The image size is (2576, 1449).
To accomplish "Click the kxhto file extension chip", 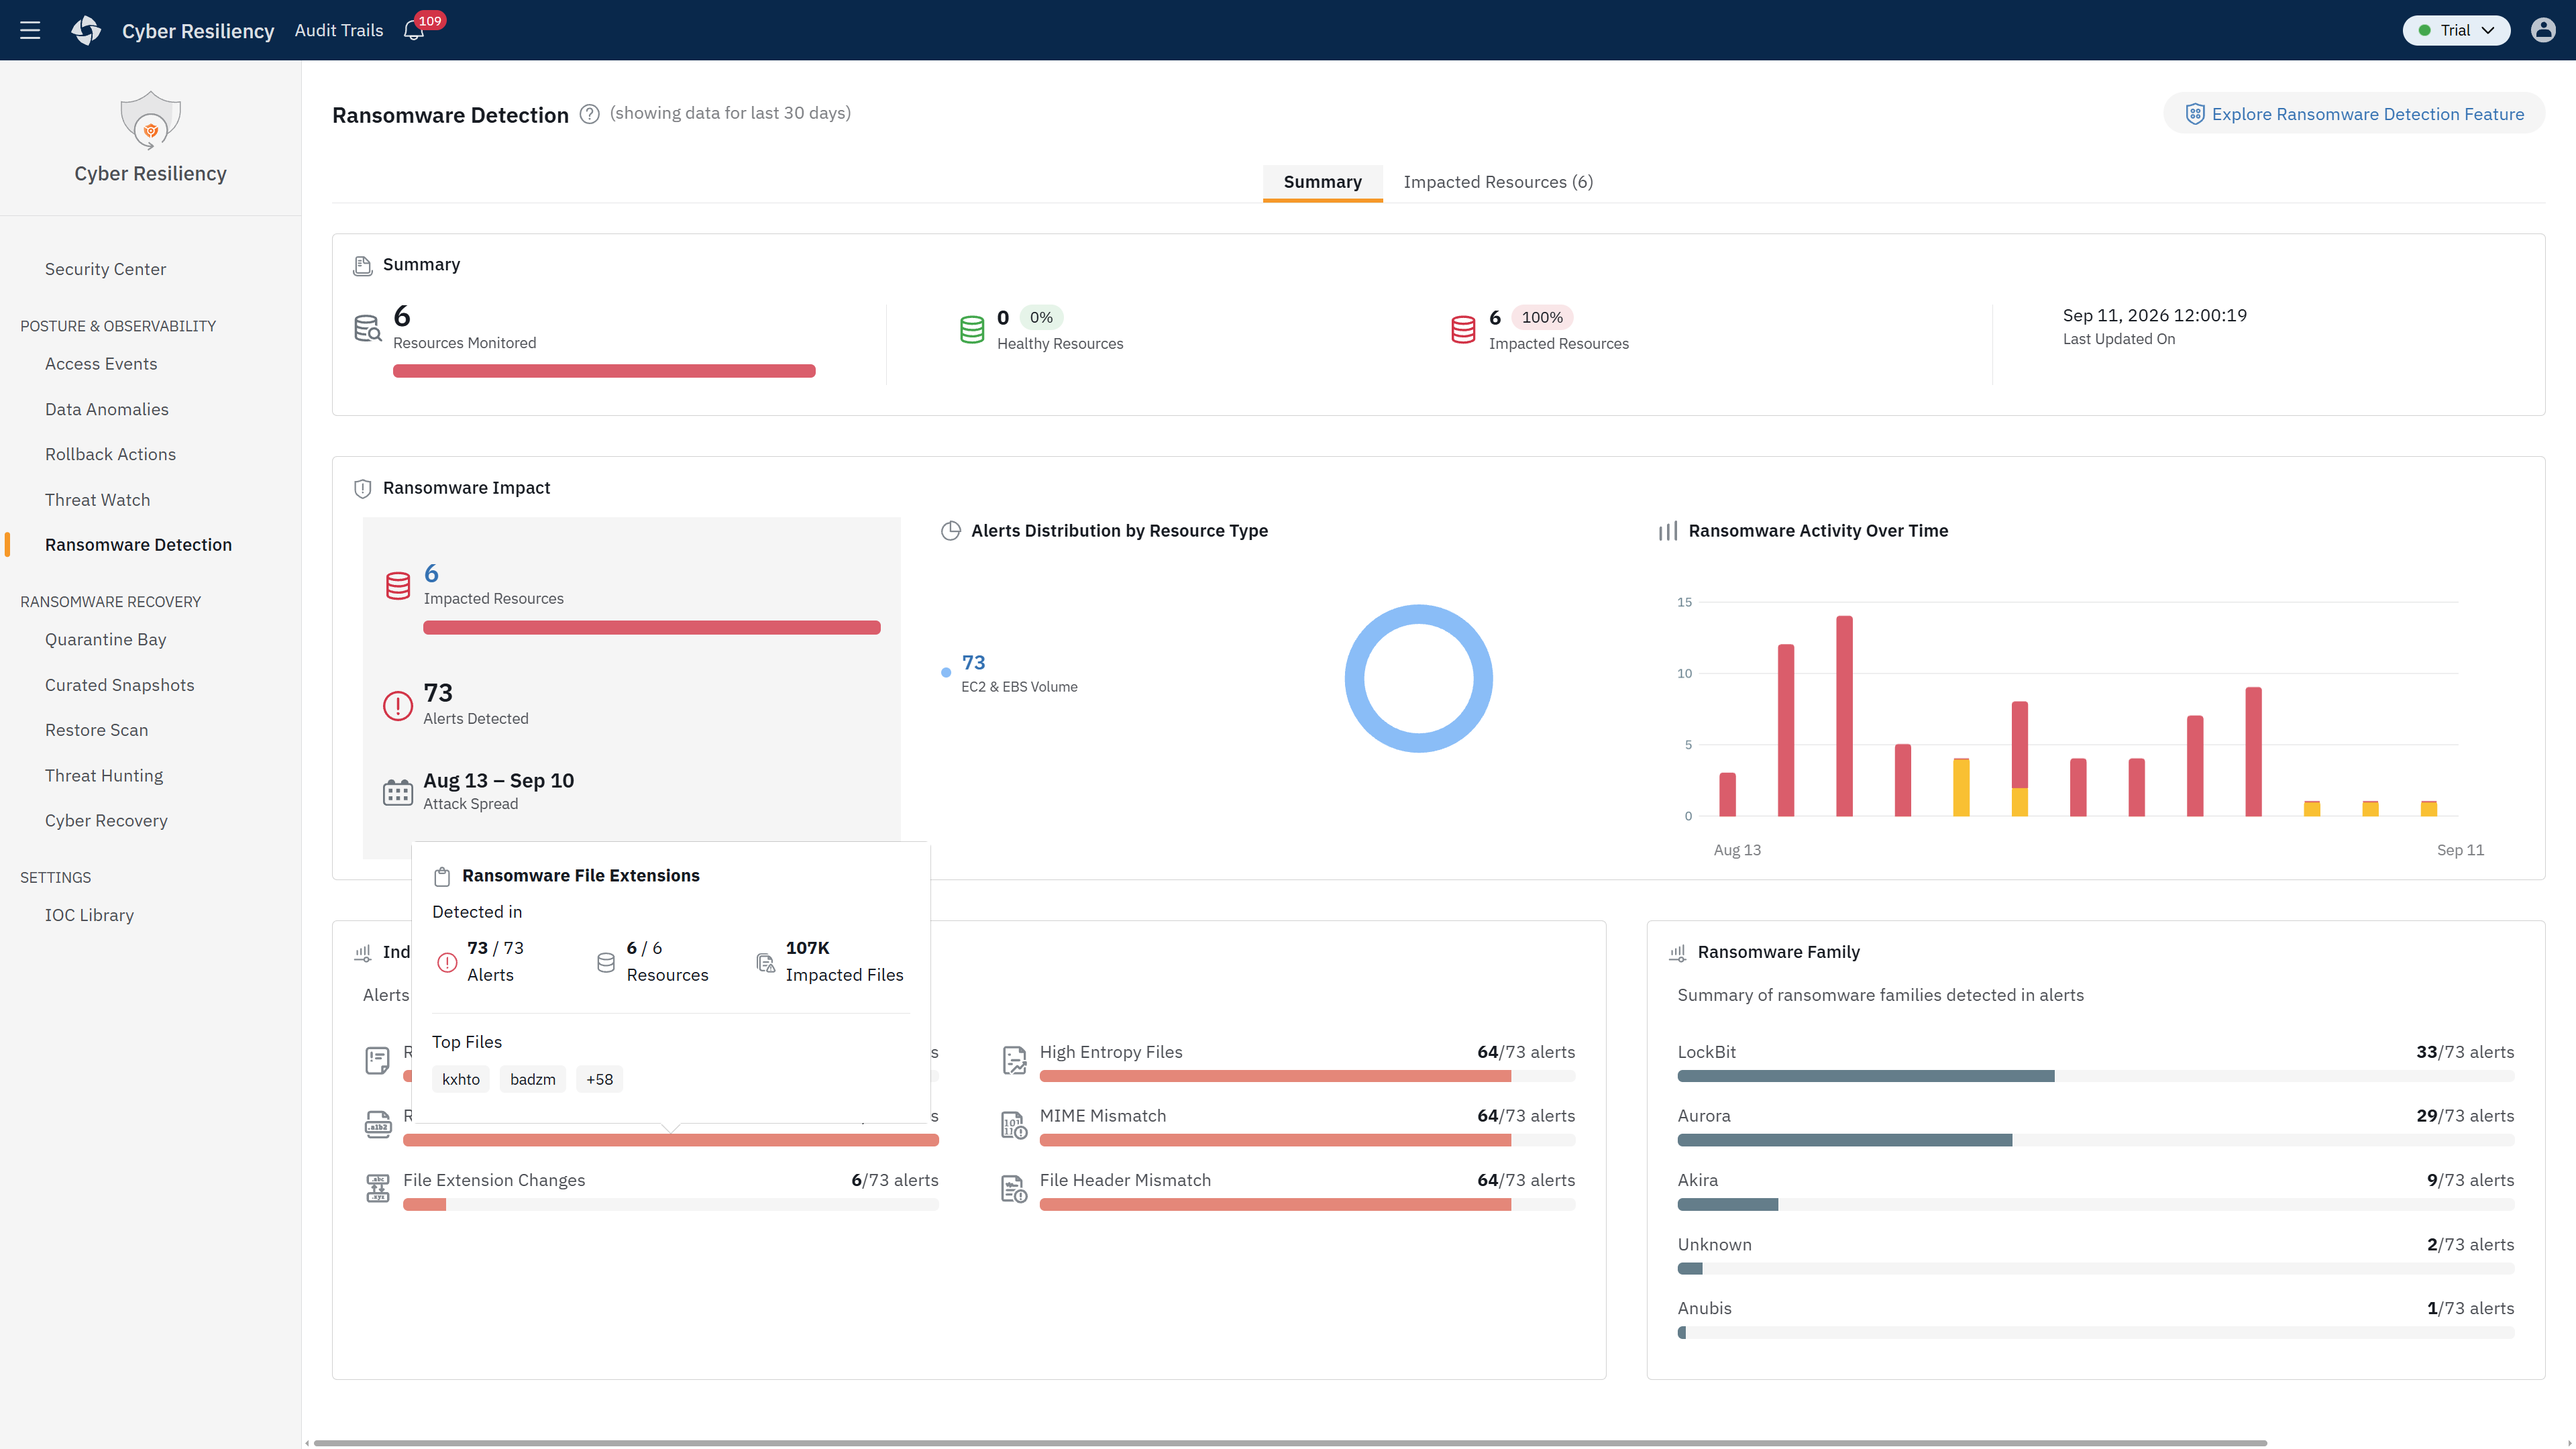I will tap(461, 1079).
